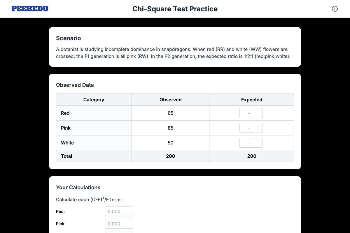This screenshot has height=233, width=350.
Task: Click the Expected input field for White
Action: point(251,142)
